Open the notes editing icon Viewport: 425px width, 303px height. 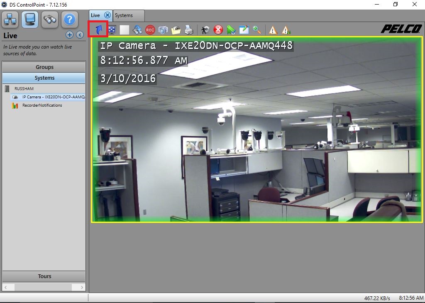pyautogui.click(x=244, y=29)
